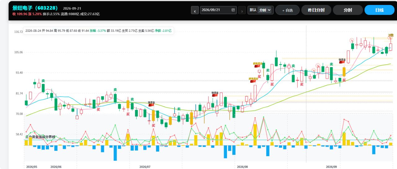Image resolution: width=397 pixels, height=169 pixels.
Task: Click the circled arrow marker above September's first peak
Action: tap(352, 40)
